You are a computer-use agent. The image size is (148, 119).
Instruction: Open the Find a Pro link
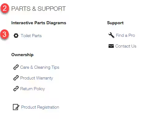(125, 35)
